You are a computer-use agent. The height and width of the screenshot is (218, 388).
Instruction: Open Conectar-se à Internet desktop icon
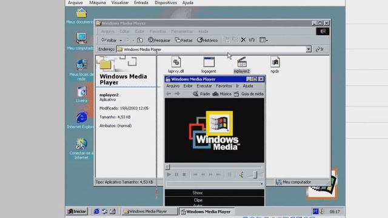click(81, 149)
